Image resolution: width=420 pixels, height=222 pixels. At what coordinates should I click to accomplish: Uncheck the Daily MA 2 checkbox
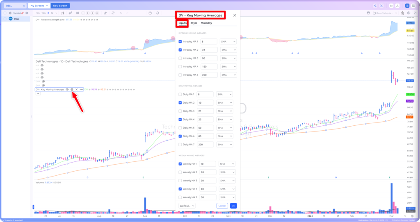(180, 103)
